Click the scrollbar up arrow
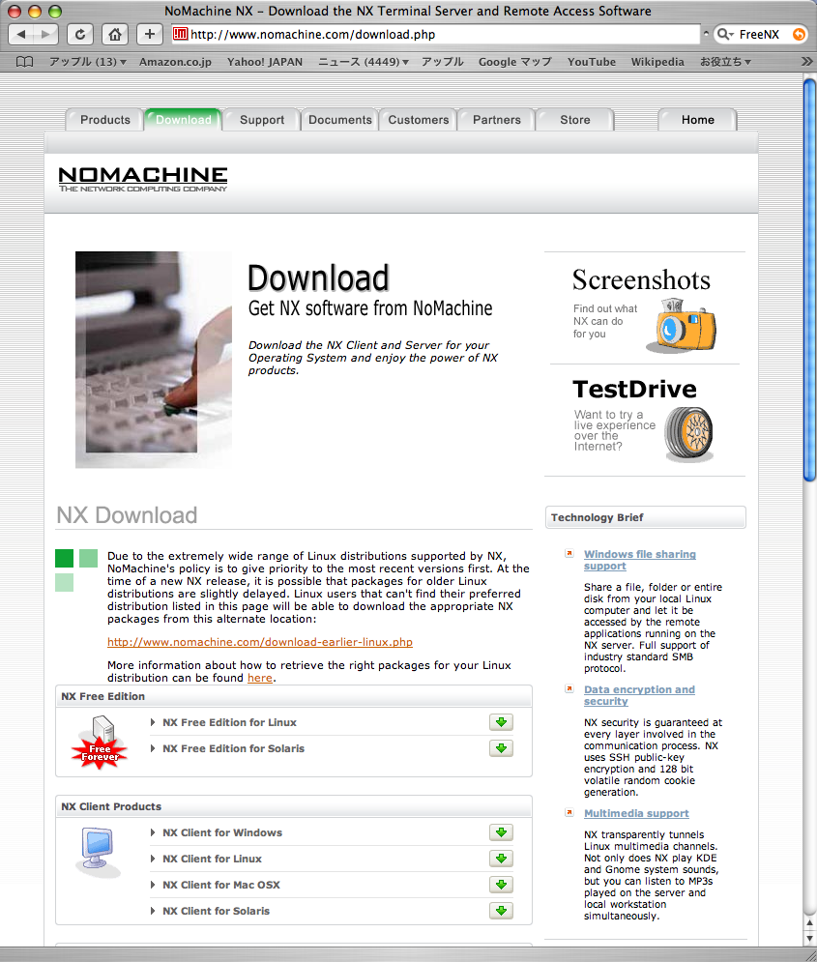Screen dimensions: 817x962 (809, 922)
